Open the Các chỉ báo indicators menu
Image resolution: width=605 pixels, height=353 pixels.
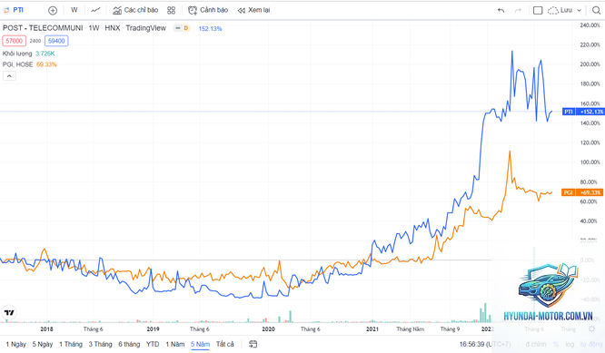coord(135,10)
